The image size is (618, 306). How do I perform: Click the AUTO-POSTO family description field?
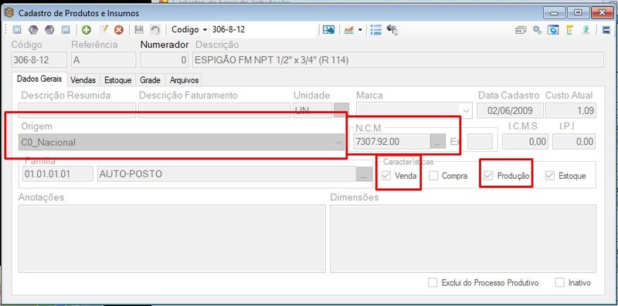coord(226,174)
